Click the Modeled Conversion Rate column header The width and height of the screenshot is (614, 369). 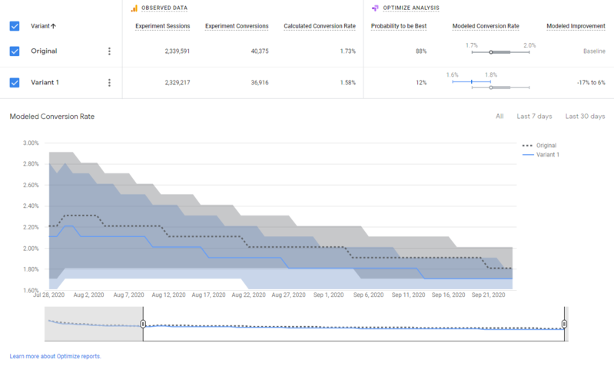pyautogui.click(x=486, y=26)
